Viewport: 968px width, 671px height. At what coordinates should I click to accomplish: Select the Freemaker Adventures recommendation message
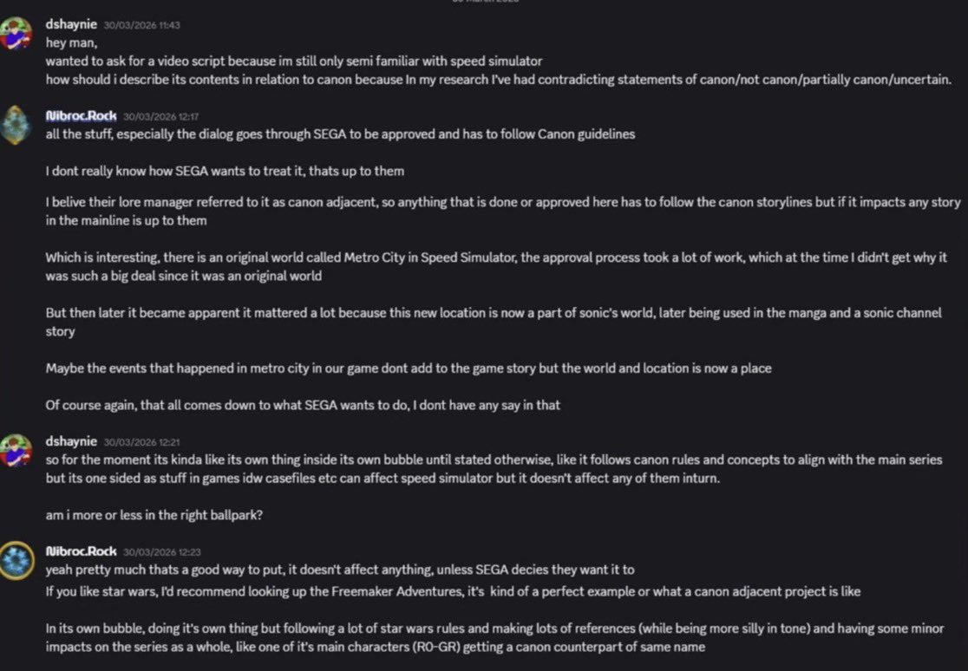pyautogui.click(x=453, y=591)
